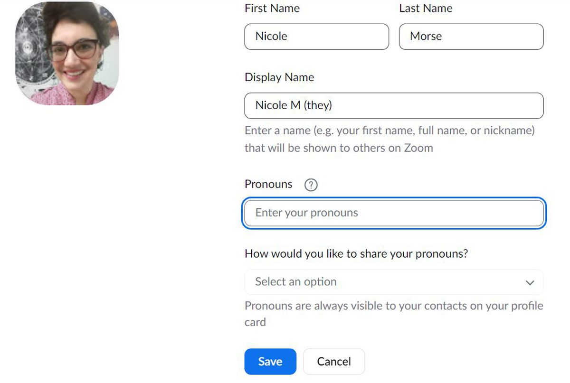Focus the First Name input field

pyautogui.click(x=316, y=37)
